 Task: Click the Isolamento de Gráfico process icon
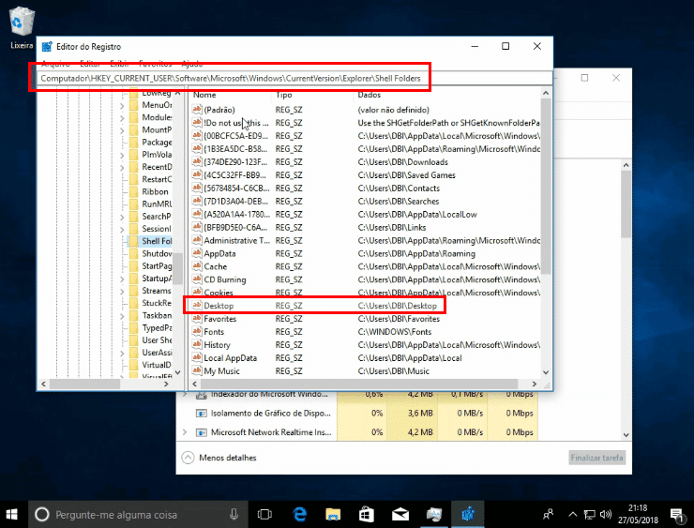pos(202,413)
